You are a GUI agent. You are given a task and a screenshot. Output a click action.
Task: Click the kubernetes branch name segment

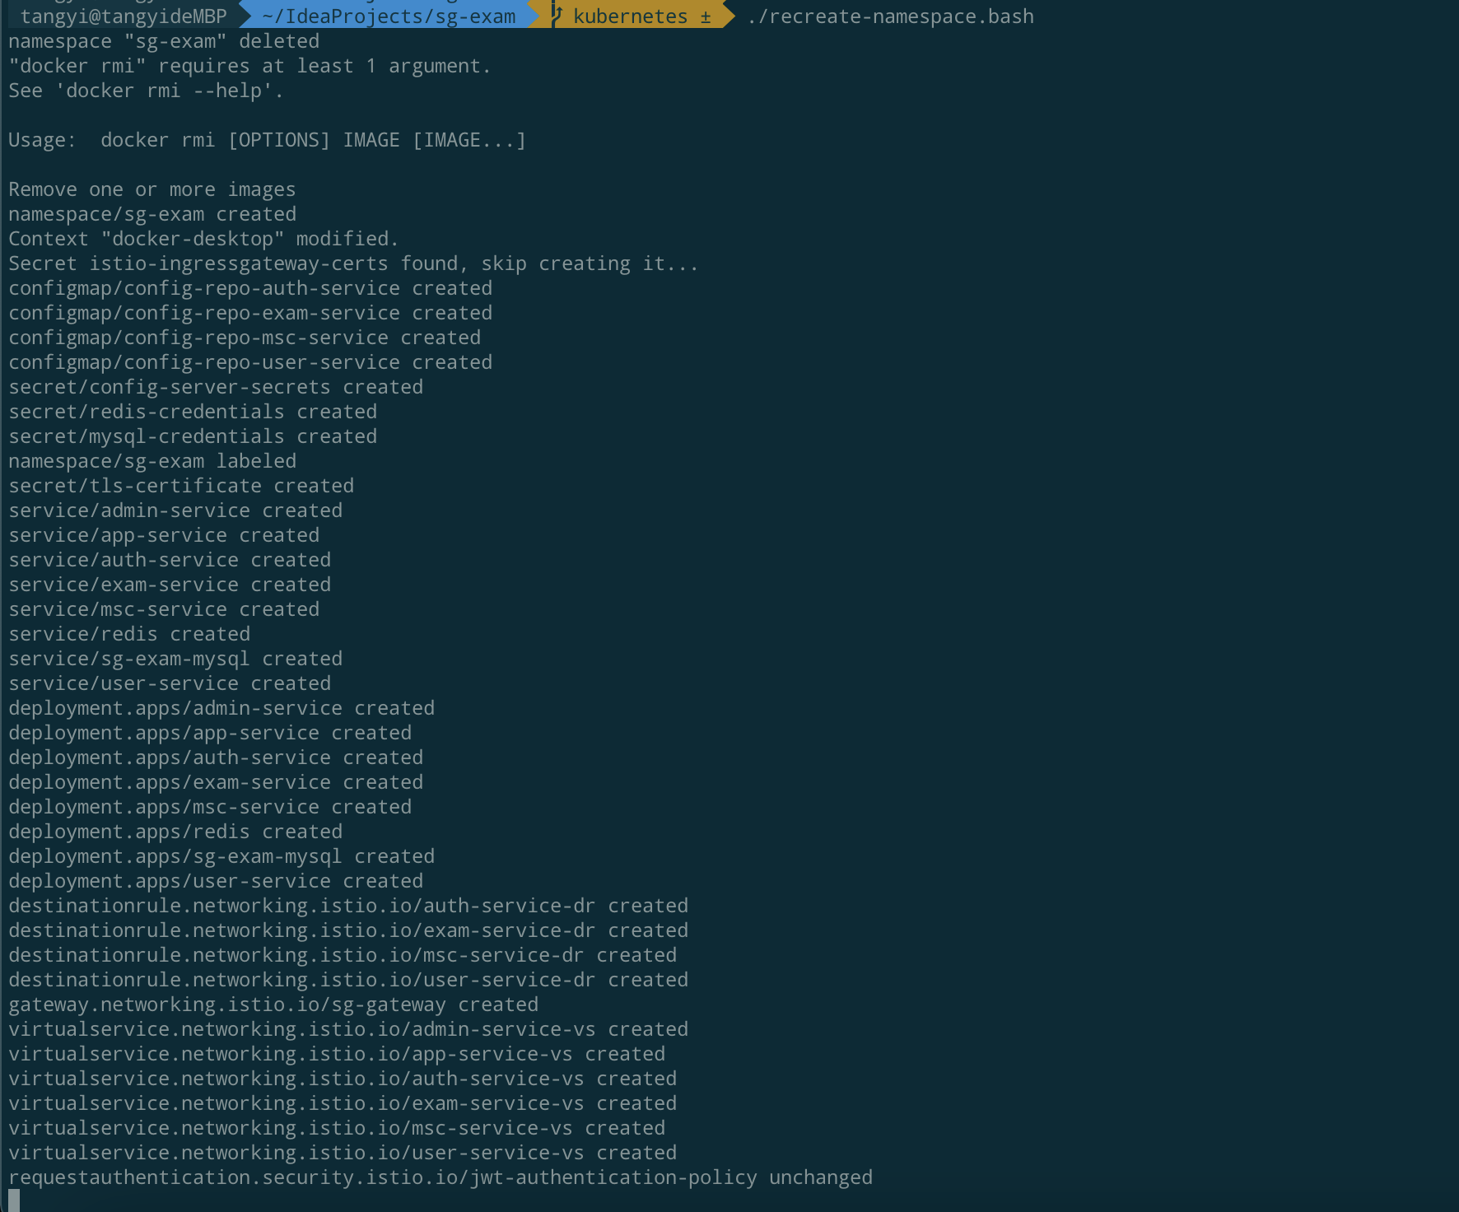630,16
